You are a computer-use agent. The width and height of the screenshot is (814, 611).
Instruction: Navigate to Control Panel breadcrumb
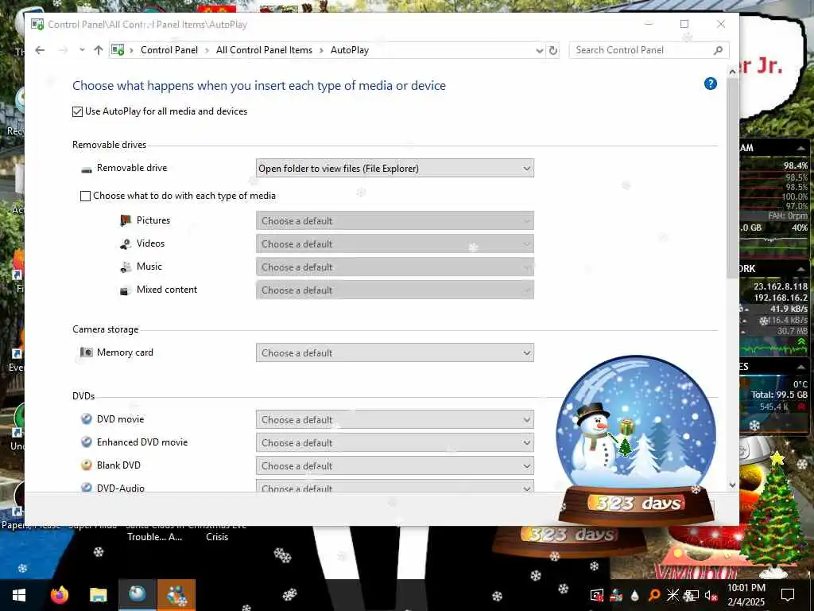click(x=169, y=50)
